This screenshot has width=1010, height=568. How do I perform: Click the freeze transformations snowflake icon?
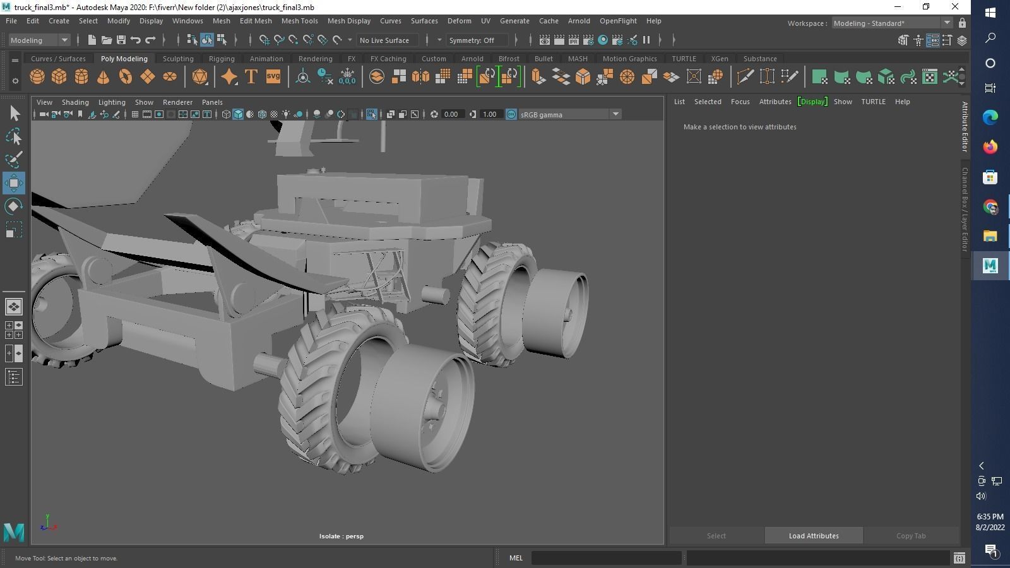pyautogui.click(x=347, y=77)
